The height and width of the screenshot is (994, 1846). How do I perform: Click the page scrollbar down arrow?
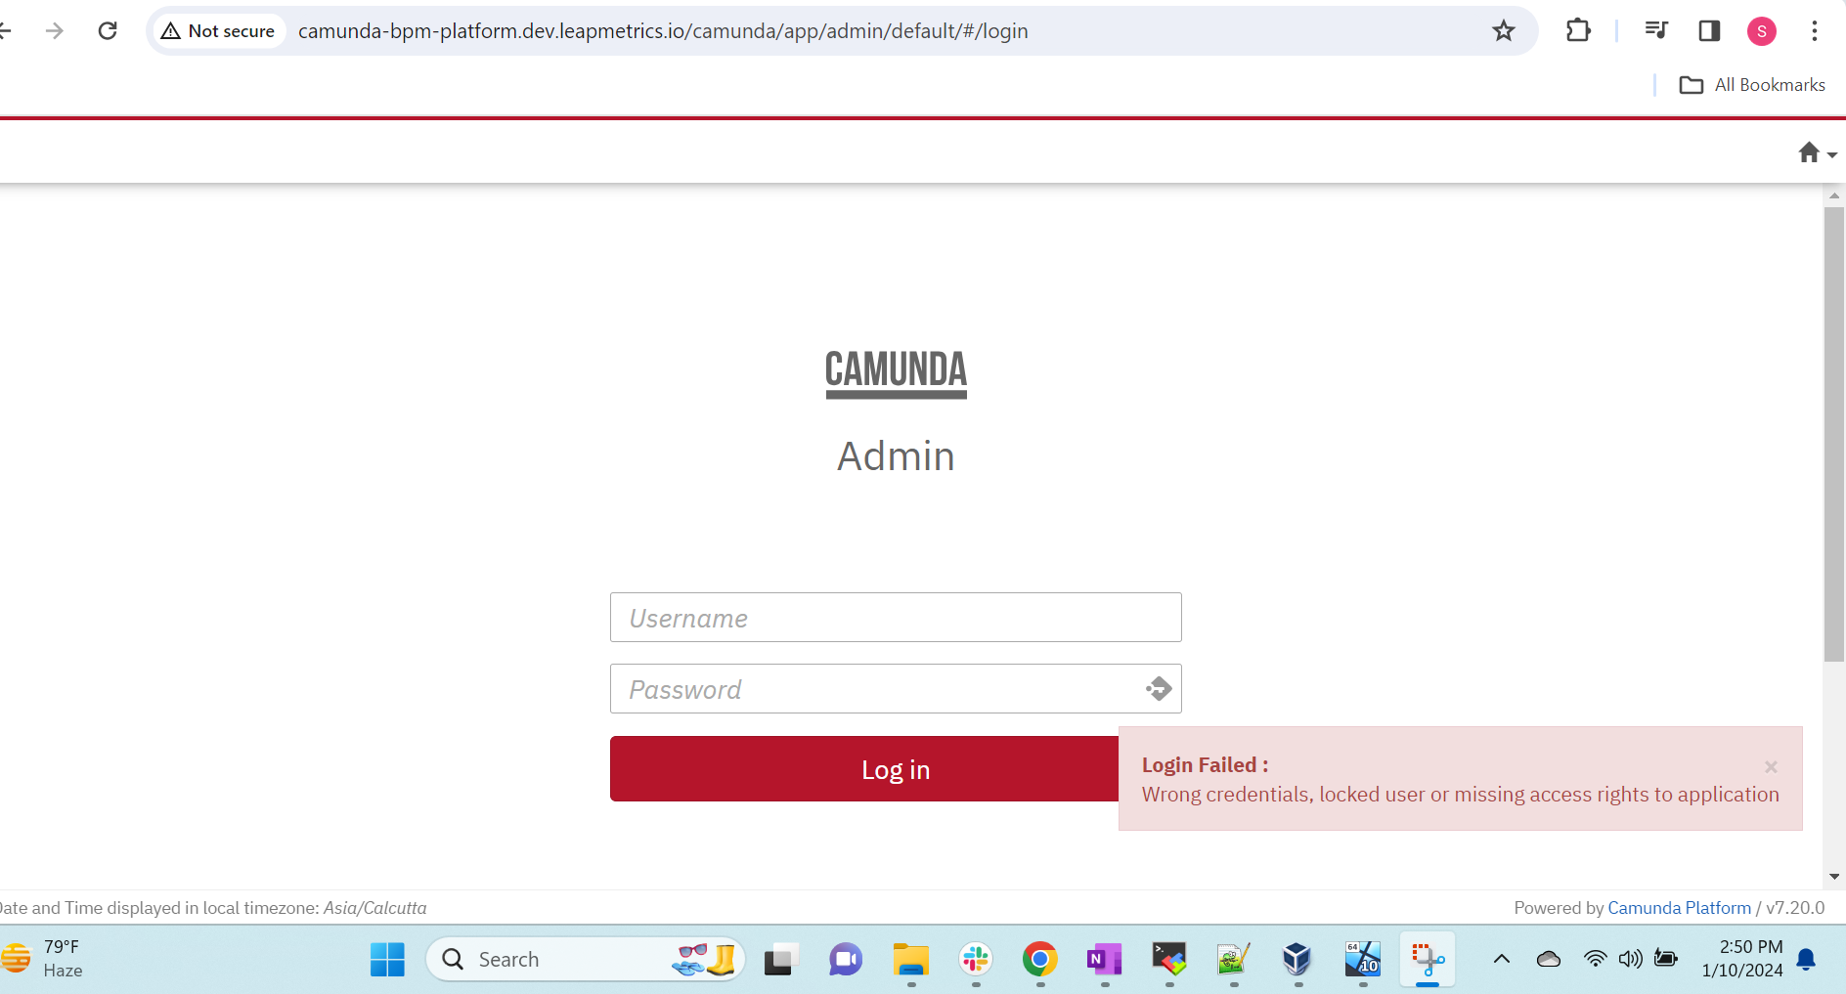[1834, 877]
